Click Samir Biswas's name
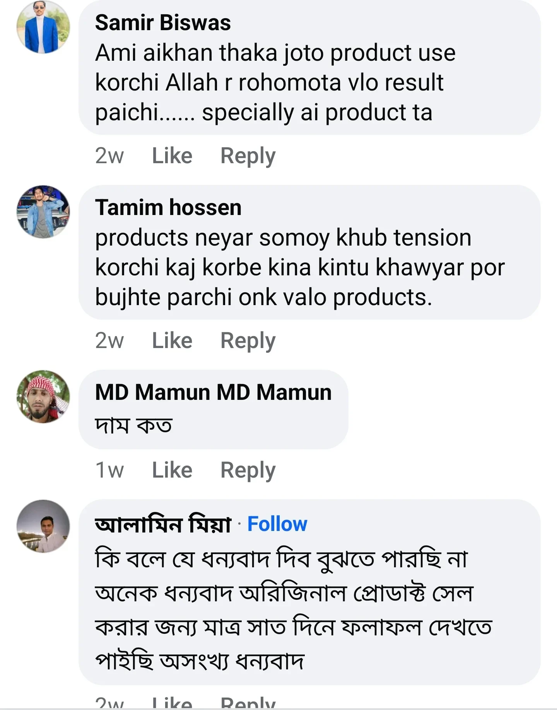This screenshot has height=710, width=557. click(x=162, y=22)
